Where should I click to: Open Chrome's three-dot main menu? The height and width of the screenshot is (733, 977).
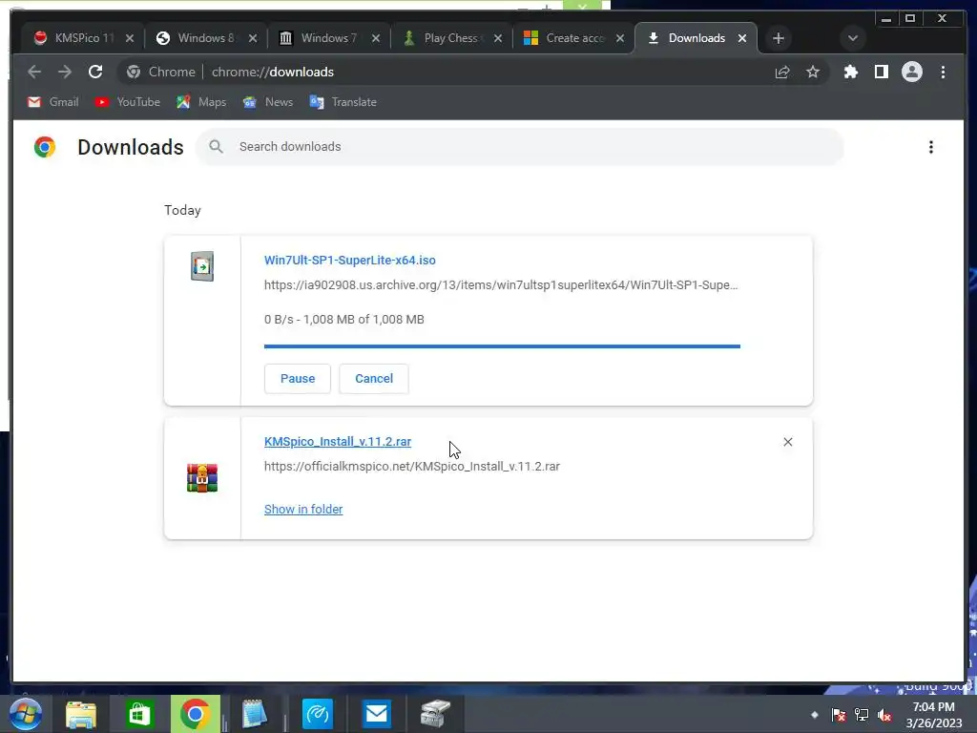(x=943, y=72)
